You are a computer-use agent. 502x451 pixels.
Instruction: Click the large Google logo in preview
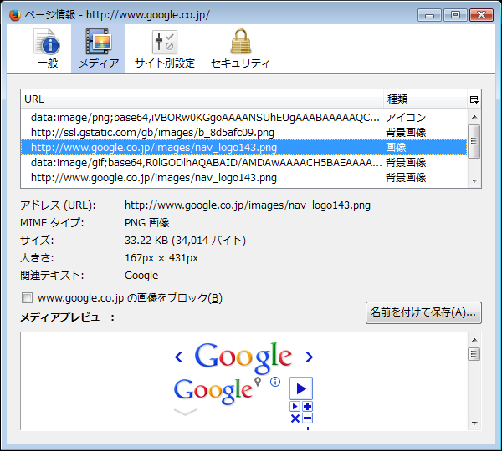coord(243,357)
